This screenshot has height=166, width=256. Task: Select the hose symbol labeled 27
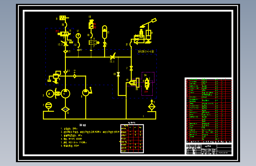[131, 44]
